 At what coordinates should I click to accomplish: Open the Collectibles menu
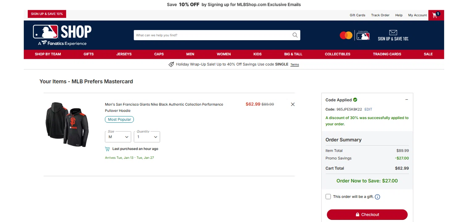[338, 54]
